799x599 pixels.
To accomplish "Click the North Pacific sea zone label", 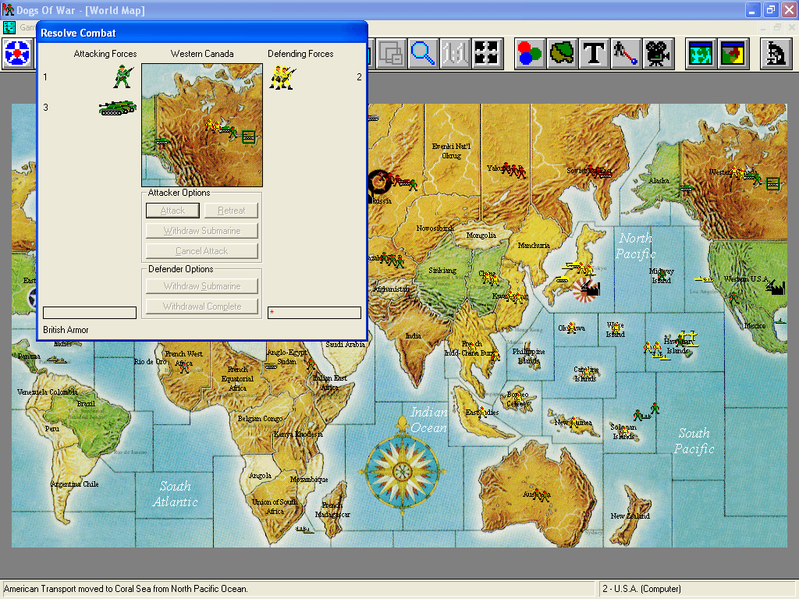I will 635,246.
